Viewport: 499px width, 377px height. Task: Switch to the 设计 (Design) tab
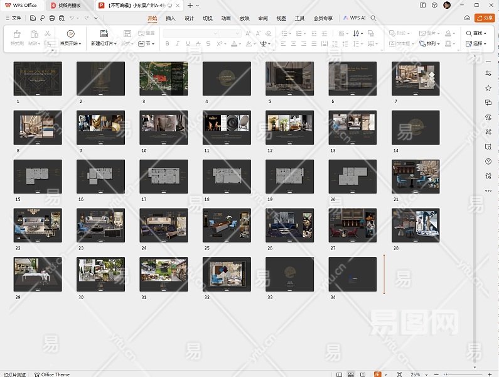[189, 18]
